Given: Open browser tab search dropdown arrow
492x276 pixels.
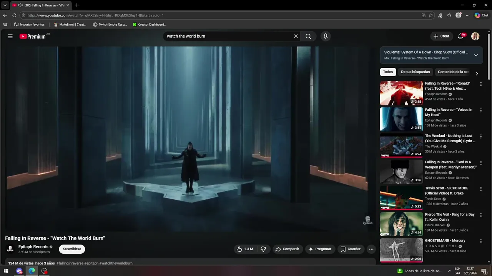Looking at the screenshot, I should tap(5, 5).
